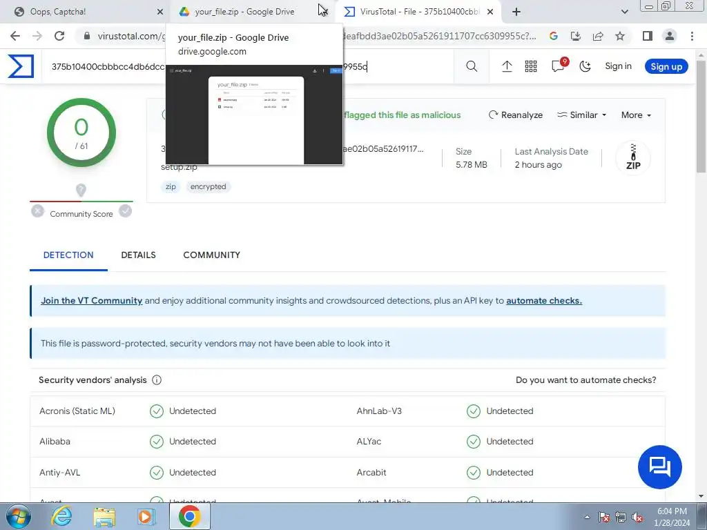
Task: Expand the More dropdown
Action: (636, 115)
